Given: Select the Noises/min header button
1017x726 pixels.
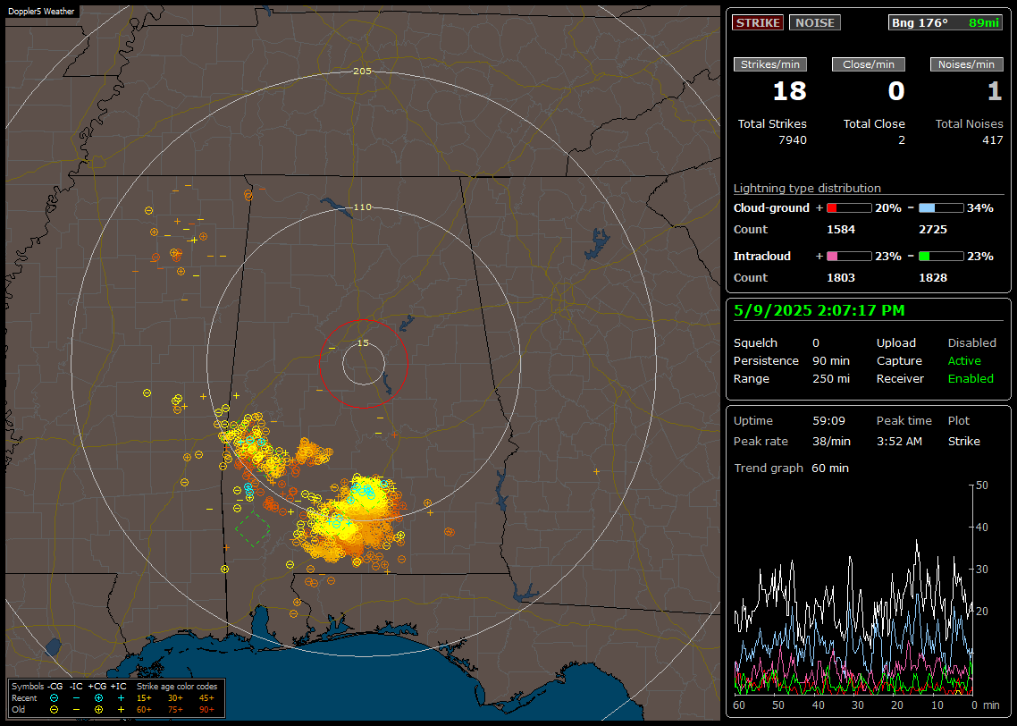Looking at the screenshot, I should click(x=966, y=64).
